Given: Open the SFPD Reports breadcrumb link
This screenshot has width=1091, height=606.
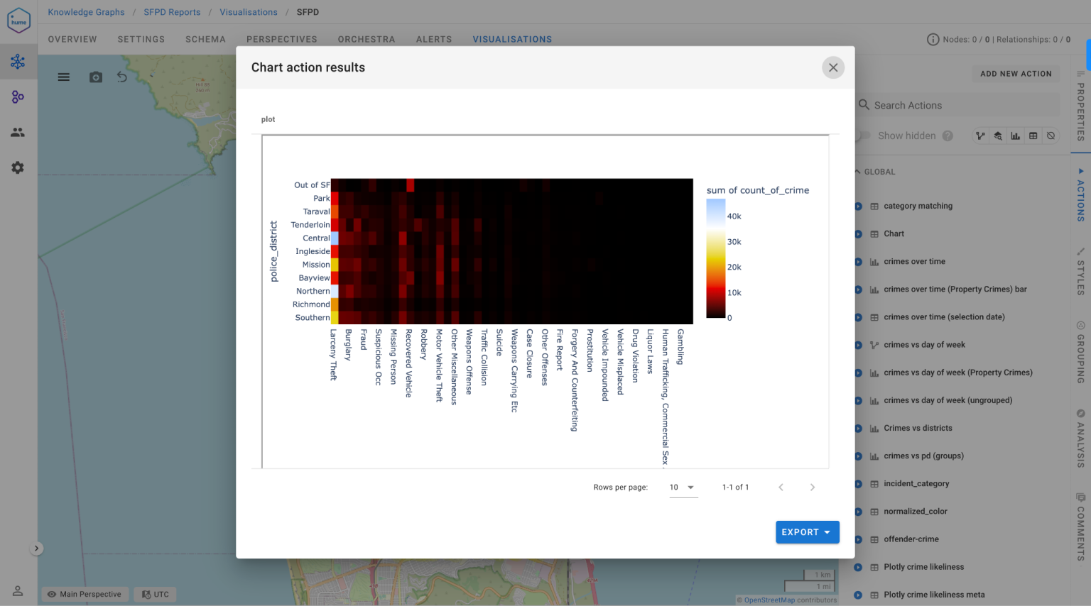Looking at the screenshot, I should [172, 12].
